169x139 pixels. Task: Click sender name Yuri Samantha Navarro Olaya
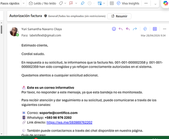[42, 29]
